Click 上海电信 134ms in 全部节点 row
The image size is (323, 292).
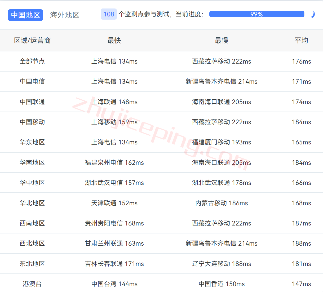point(114,61)
